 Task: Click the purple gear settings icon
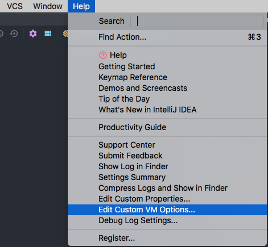click(x=33, y=34)
